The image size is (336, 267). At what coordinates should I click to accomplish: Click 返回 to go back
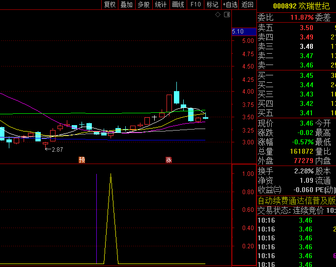(248, 4)
